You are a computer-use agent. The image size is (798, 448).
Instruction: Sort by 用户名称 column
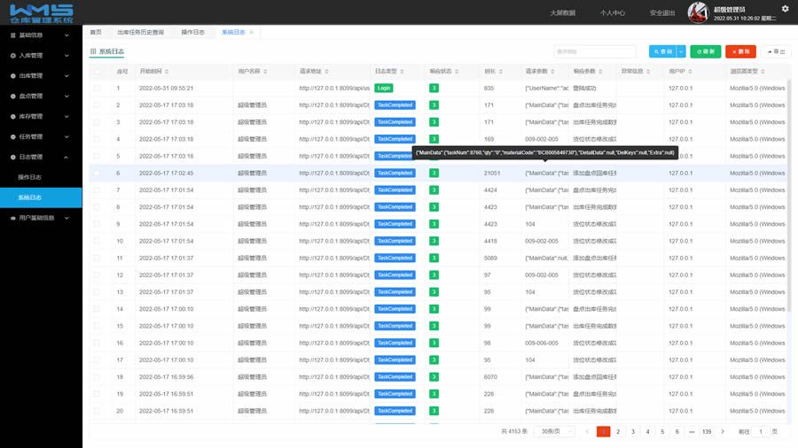[265, 71]
